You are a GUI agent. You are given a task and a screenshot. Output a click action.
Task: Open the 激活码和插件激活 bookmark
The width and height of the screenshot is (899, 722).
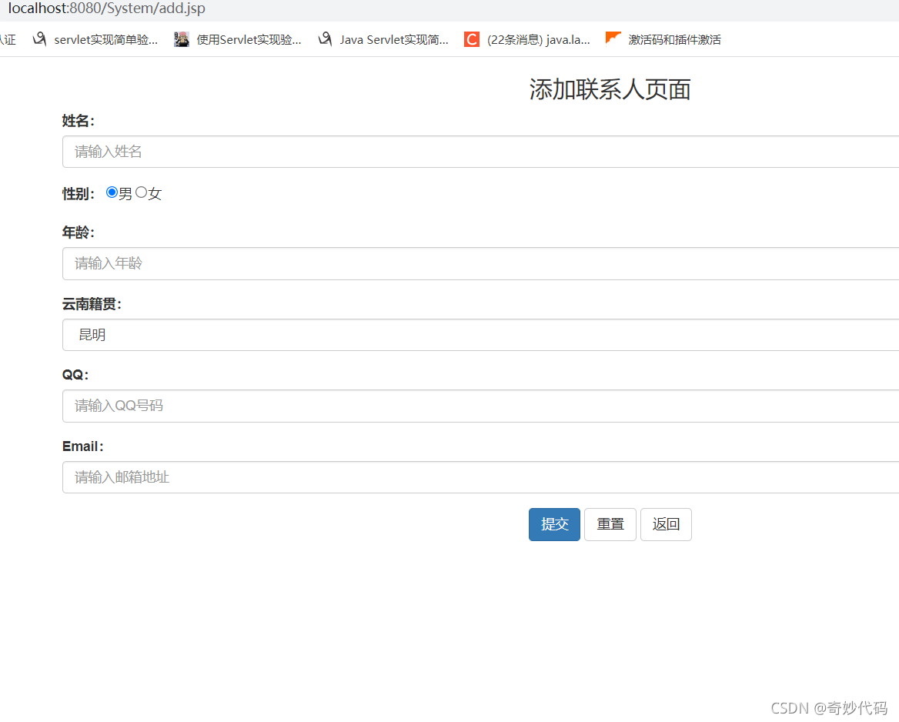coord(663,39)
